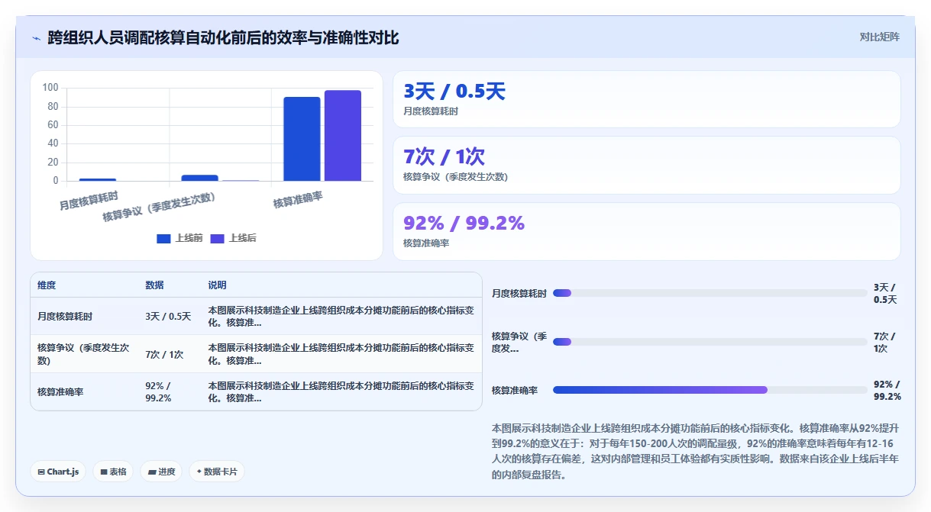Select the Chart.js chip
This screenshot has width=931, height=512.
(x=59, y=472)
